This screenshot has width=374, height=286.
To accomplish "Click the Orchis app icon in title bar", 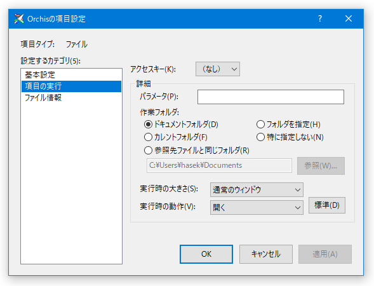I will point(19,18).
